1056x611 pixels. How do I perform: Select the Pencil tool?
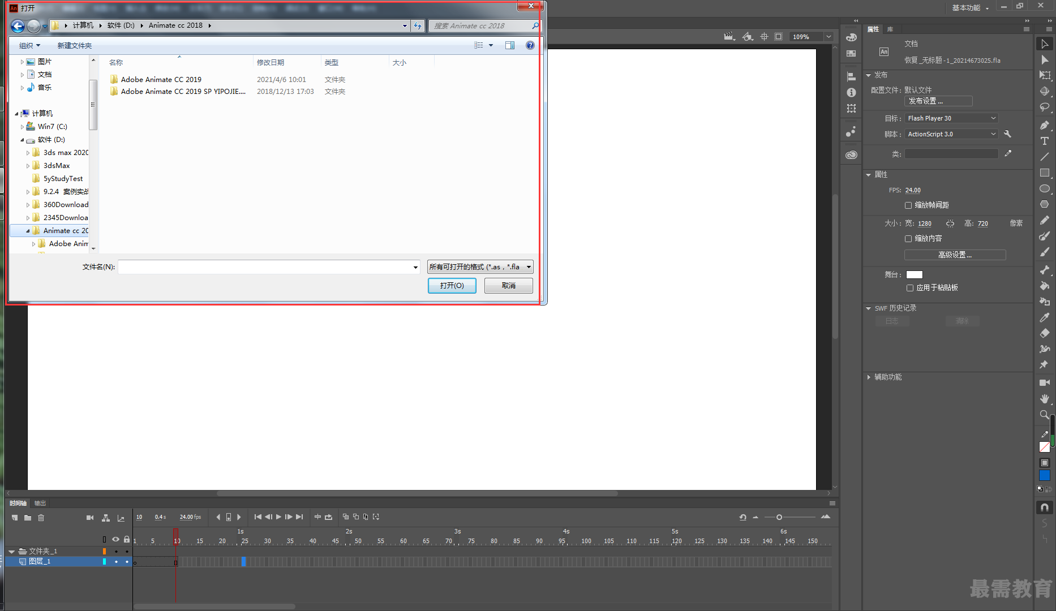(x=1045, y=220)
